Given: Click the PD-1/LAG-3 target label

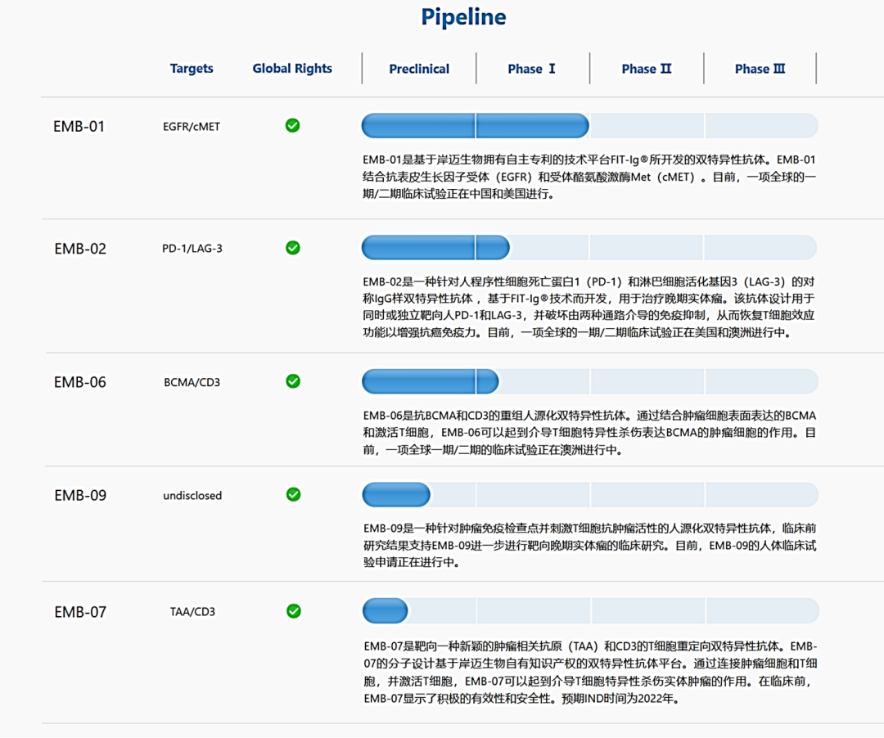Looking at the screenshot, I should (192, 249).
